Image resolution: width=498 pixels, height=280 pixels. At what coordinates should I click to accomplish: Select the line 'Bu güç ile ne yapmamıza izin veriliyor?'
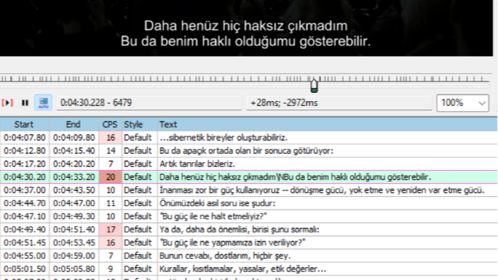(x=249, y=242)
